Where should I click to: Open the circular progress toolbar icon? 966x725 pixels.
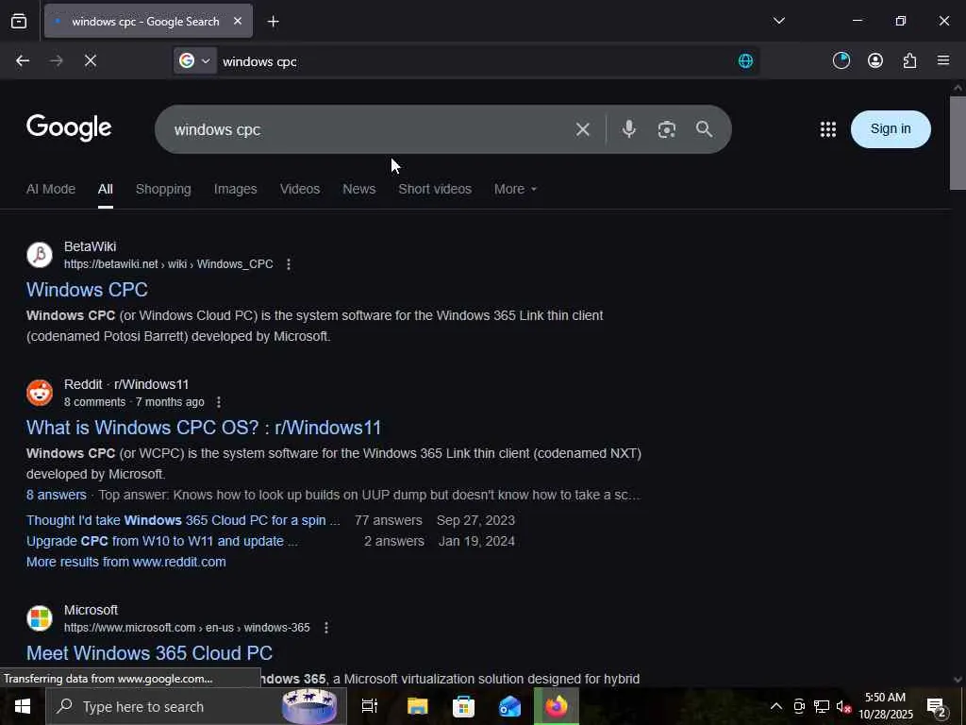tap(841, 60)
